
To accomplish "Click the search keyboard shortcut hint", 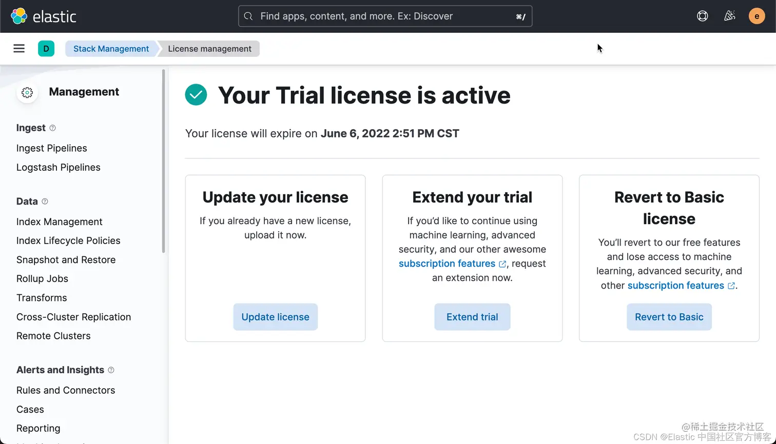I will point(520,17).
